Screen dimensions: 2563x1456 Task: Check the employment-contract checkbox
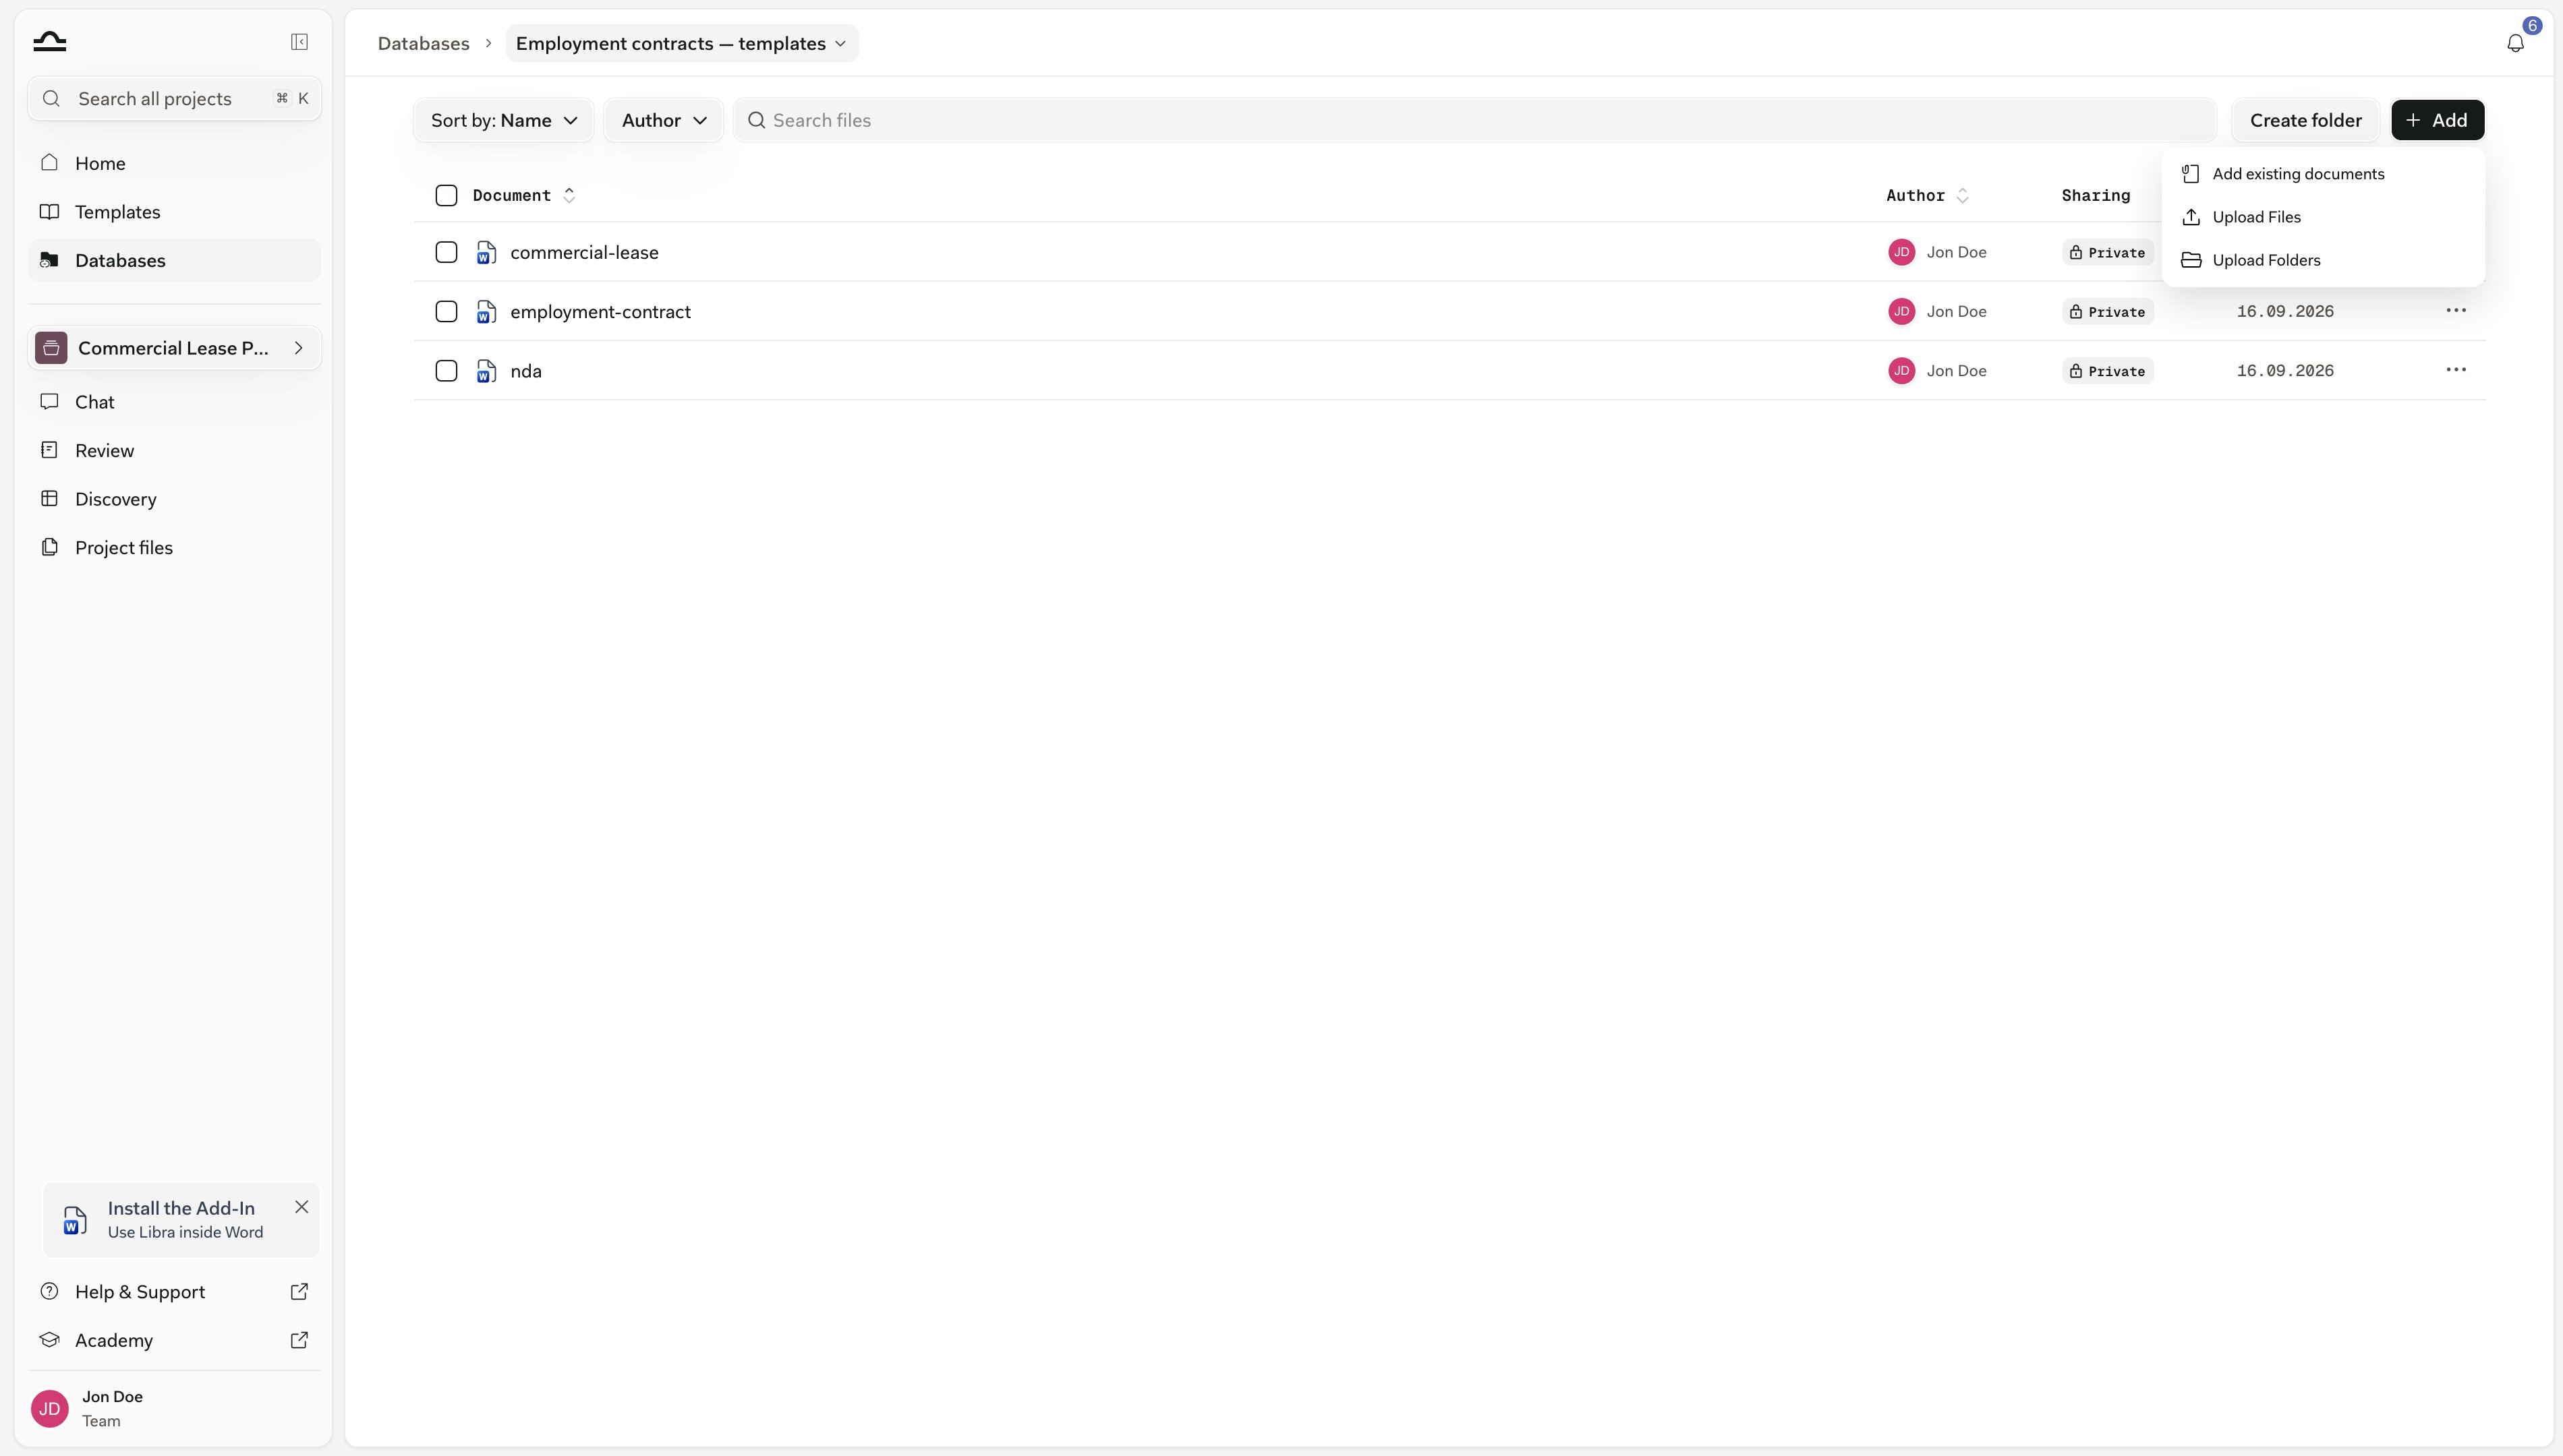[x=447, y=312]
